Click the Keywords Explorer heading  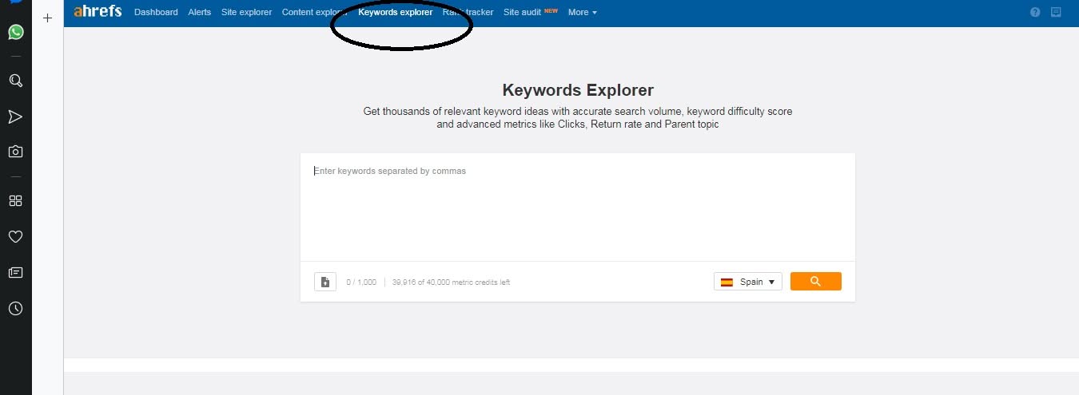pos(578,90)
